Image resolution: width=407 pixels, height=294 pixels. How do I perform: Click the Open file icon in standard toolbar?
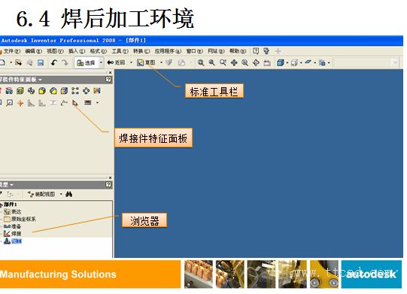[x=18, y=62]
